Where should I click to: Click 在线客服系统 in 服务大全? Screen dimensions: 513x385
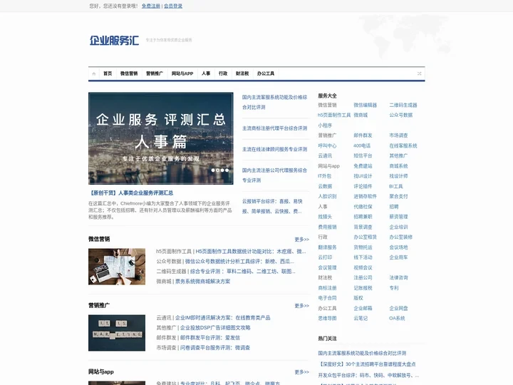(403, 145)
